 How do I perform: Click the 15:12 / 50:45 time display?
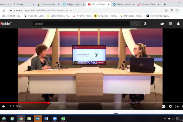15,106
